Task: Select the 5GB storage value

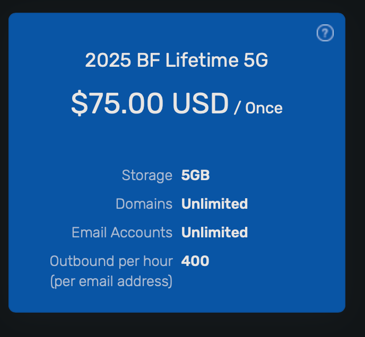Action: coord(195,175)
